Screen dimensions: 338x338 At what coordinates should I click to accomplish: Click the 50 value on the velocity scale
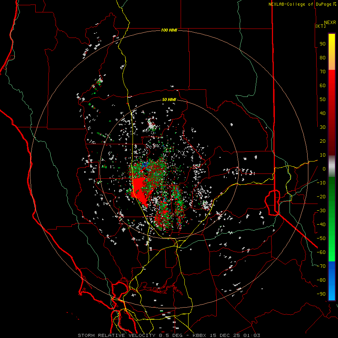click(x=323, y=100)
